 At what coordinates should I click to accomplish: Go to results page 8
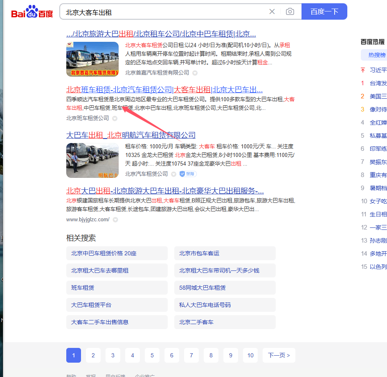point(211,355)
